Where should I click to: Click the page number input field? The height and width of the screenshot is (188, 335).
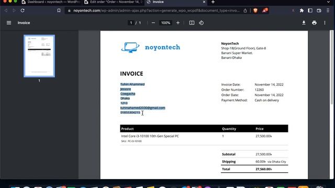(x=131, y=23)
